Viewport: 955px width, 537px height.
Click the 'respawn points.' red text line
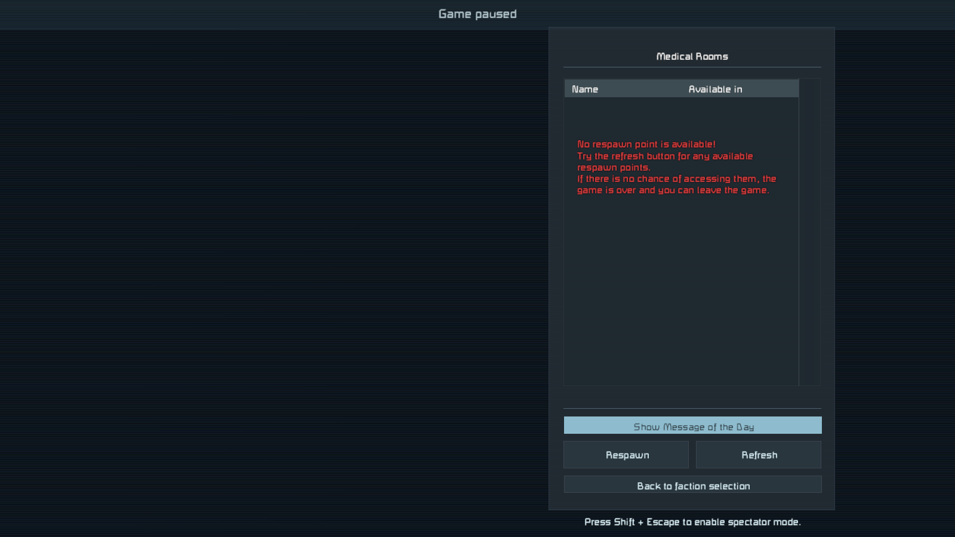coord(614,168)
